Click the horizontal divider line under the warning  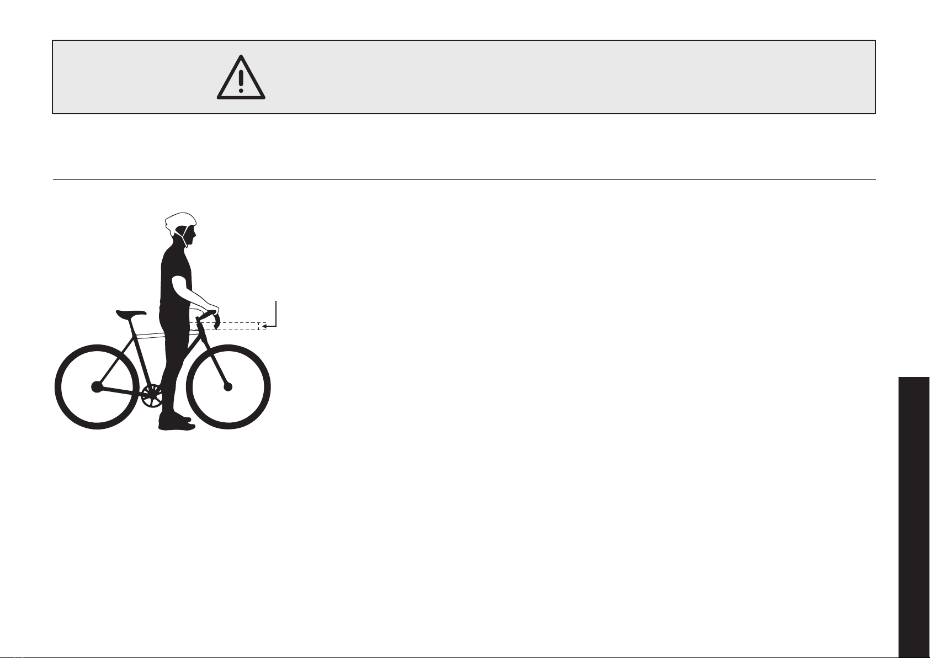[x=464, y=179]
